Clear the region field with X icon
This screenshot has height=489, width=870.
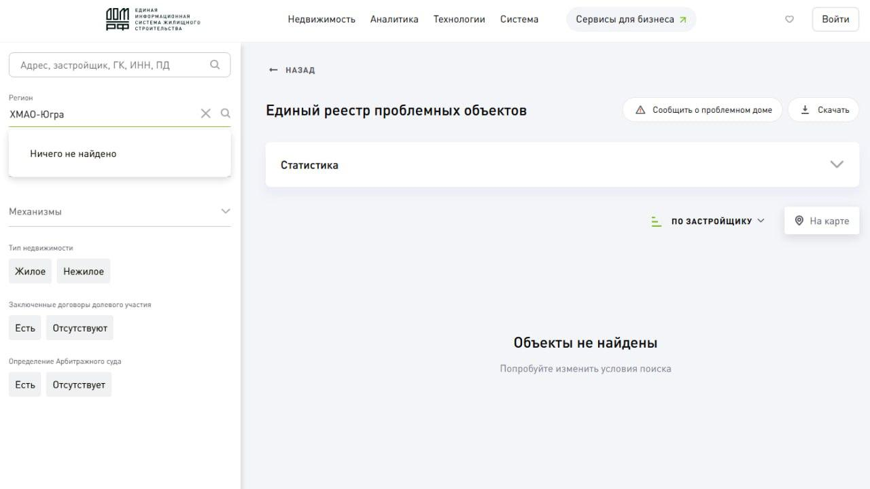click(x=206, y=113)
